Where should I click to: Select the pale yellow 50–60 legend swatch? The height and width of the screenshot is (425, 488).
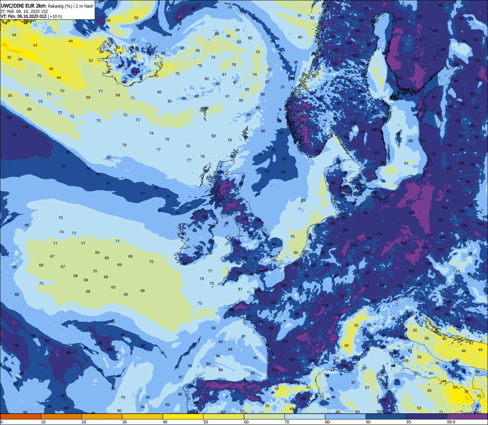[x=223, y=416]
